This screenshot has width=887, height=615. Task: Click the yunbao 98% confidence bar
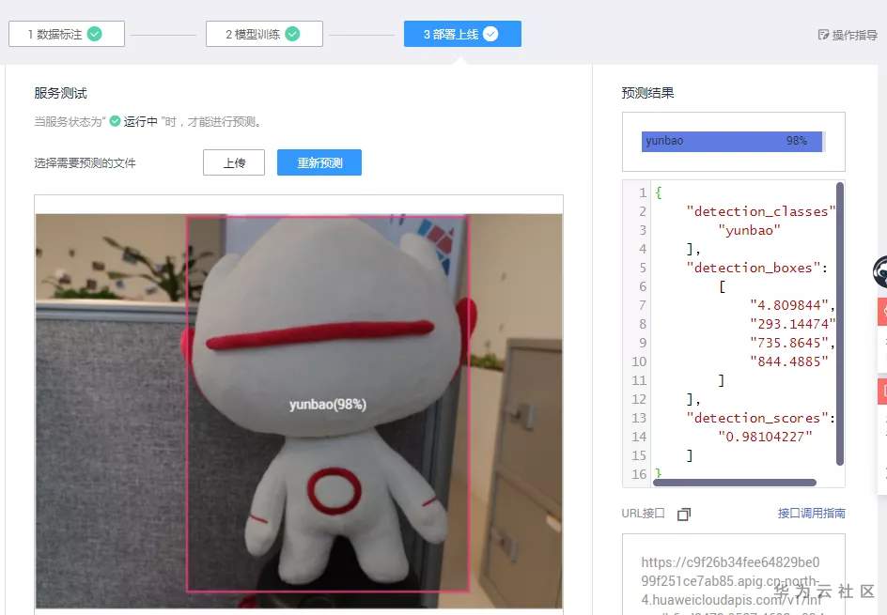point(733,142)
